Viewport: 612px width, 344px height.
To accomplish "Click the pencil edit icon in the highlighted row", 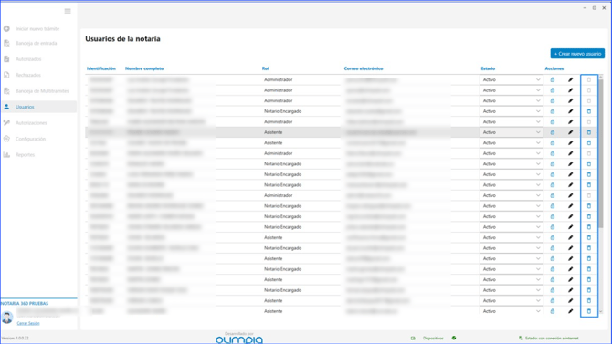I will pos(571,132).
